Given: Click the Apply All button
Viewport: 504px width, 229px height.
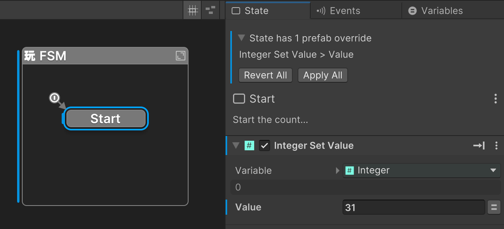Looking at the screenshot, I should click(x=323, y=75).
